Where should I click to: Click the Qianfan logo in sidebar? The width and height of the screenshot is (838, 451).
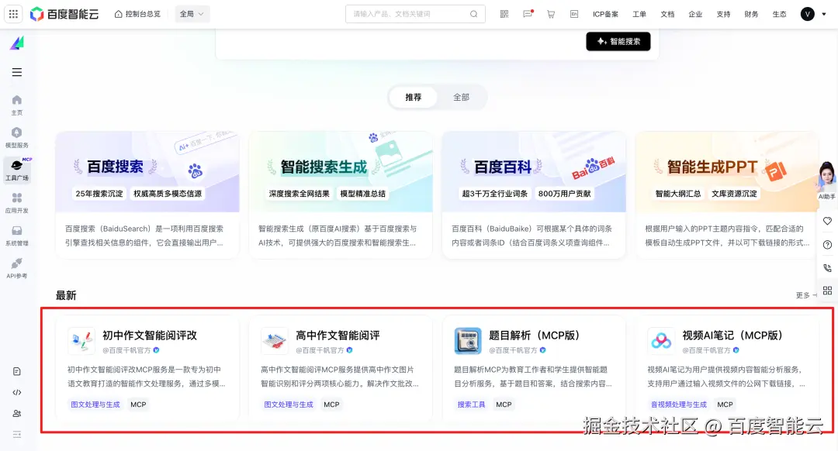click(17, 43)
